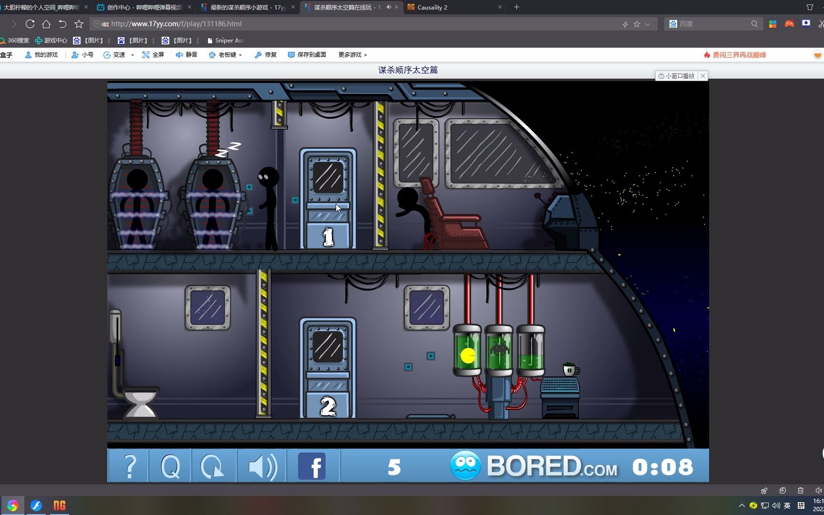
Task: Open the 勇闯三界再战巅峰 promo link
Action: pyautogui.click(x=735, y=55)
